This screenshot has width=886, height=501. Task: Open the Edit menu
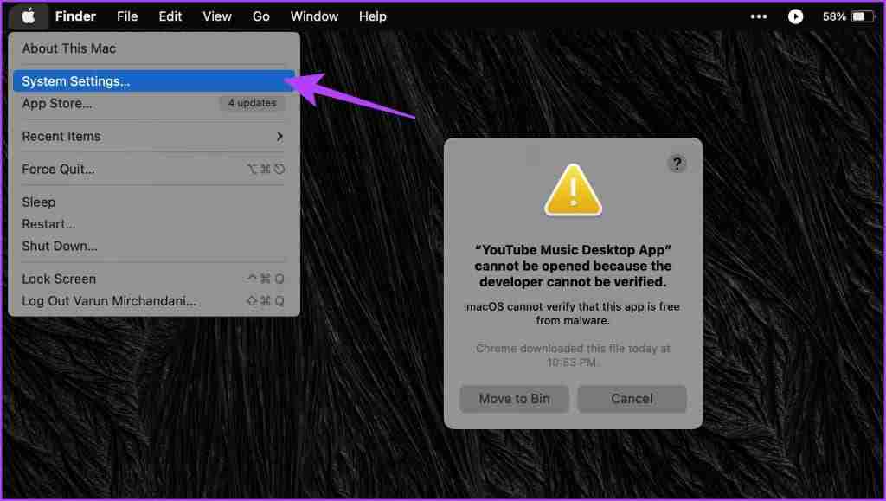click(170, 17)
